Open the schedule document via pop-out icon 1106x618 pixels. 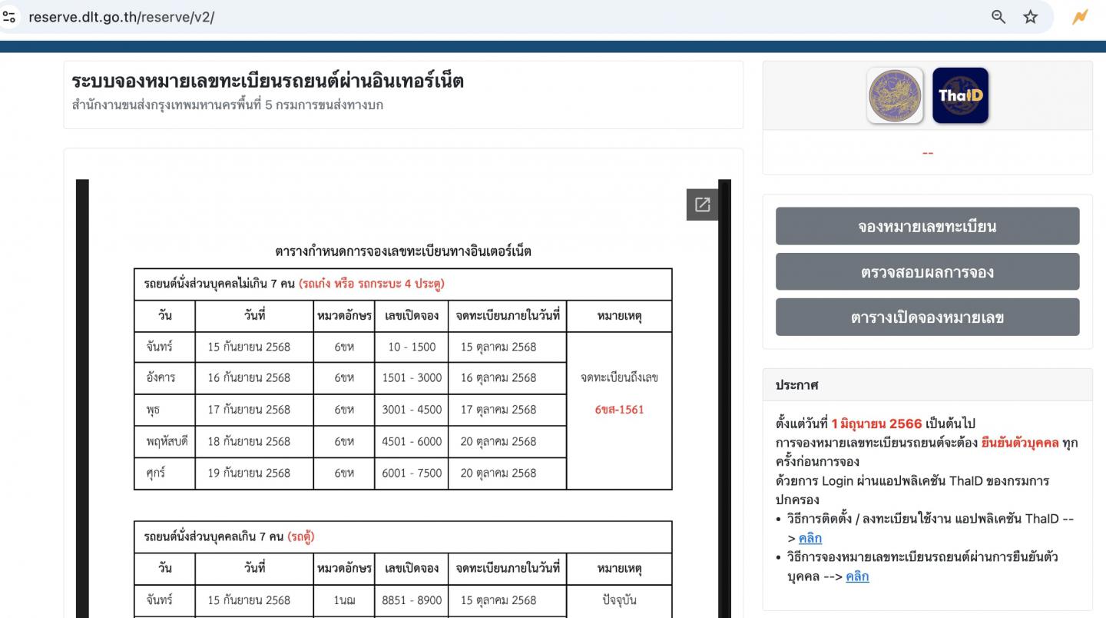[x=702, y=204]
